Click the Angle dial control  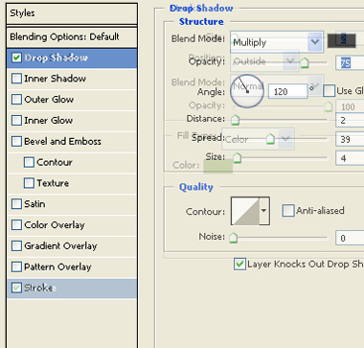point(247,91)
